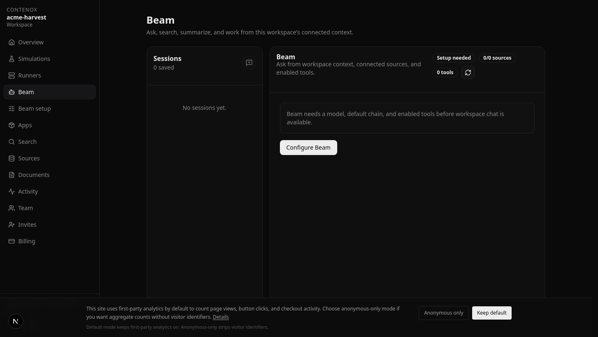Click the 0/0 sources badge

click(498, 58)
